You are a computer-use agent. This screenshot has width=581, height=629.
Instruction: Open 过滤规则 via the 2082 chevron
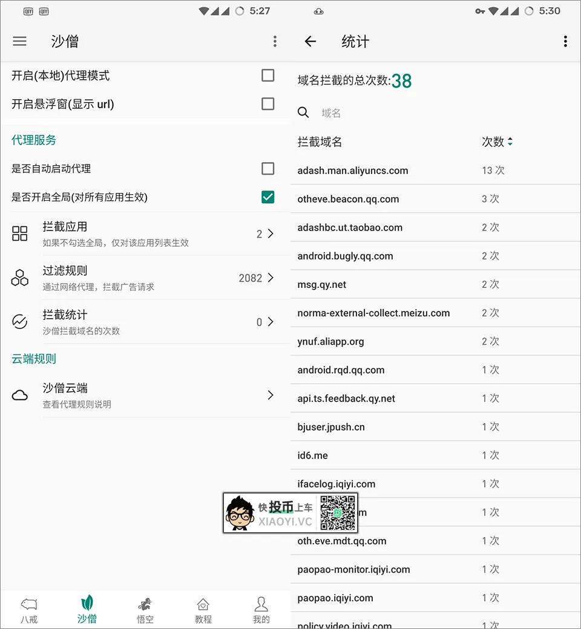[271, 278]
